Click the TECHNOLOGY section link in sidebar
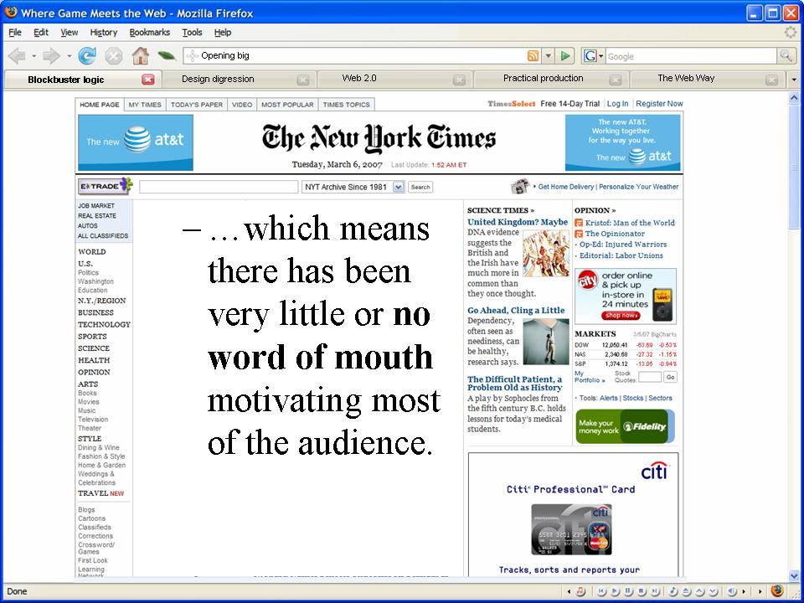This screenshot has height=603, width=804. pyautogui.click(x=104, y=325)
